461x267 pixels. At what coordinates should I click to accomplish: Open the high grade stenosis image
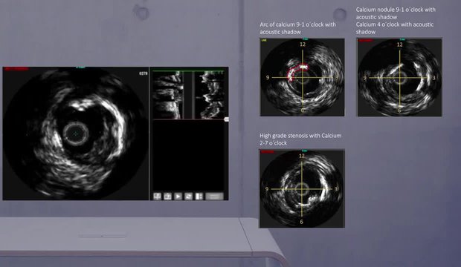click(302, 188)
